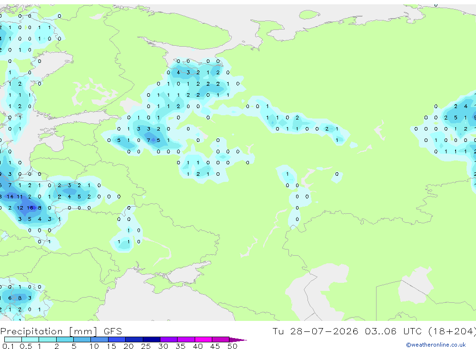Click the legend label '25'
476x349 pixels.
pyautogui.click(x=146, y=346)
